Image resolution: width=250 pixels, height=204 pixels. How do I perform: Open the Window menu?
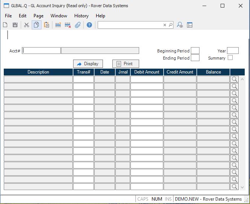tap(59, 16)
